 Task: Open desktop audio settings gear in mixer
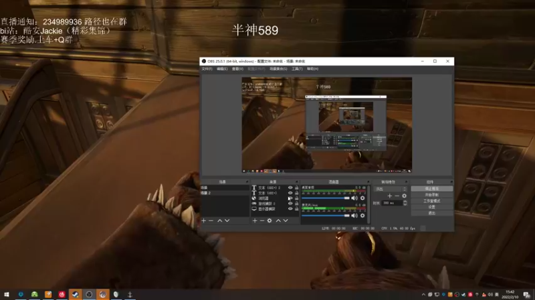click(x=362, y=198)
